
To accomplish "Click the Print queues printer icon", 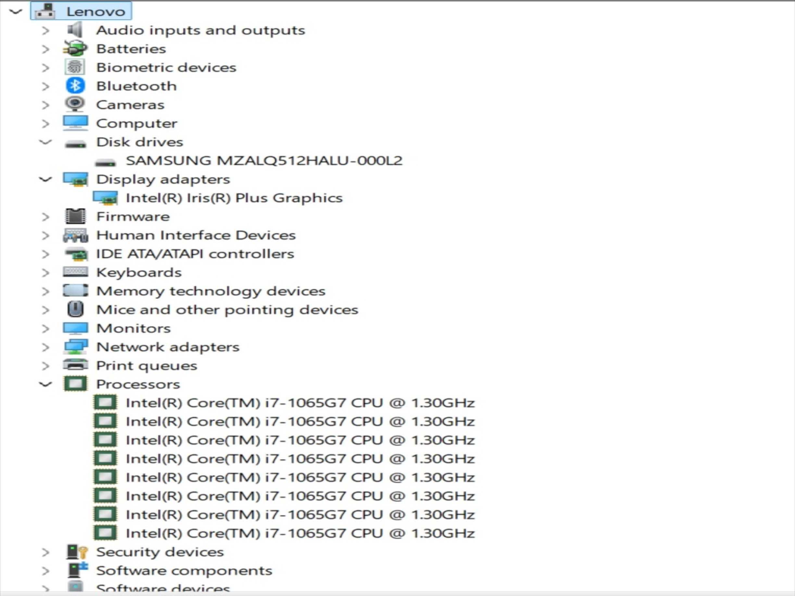I will pyautogui.click(x=75, y=365).
